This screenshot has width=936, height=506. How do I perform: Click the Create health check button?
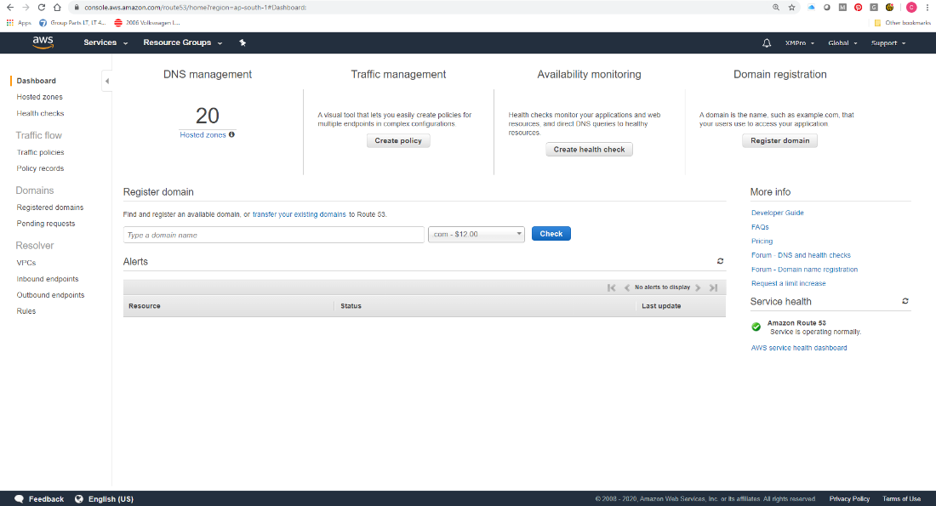(589, 149)
